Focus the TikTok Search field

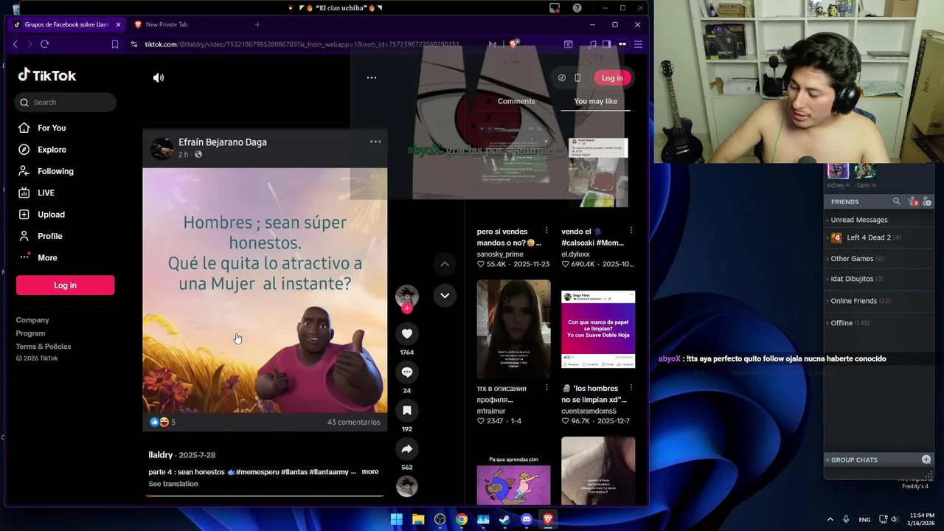(x=65, y=103)
